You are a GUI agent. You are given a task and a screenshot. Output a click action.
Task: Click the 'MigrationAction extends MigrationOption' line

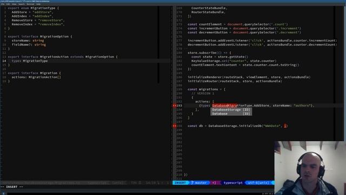click(x=63, y=57)
